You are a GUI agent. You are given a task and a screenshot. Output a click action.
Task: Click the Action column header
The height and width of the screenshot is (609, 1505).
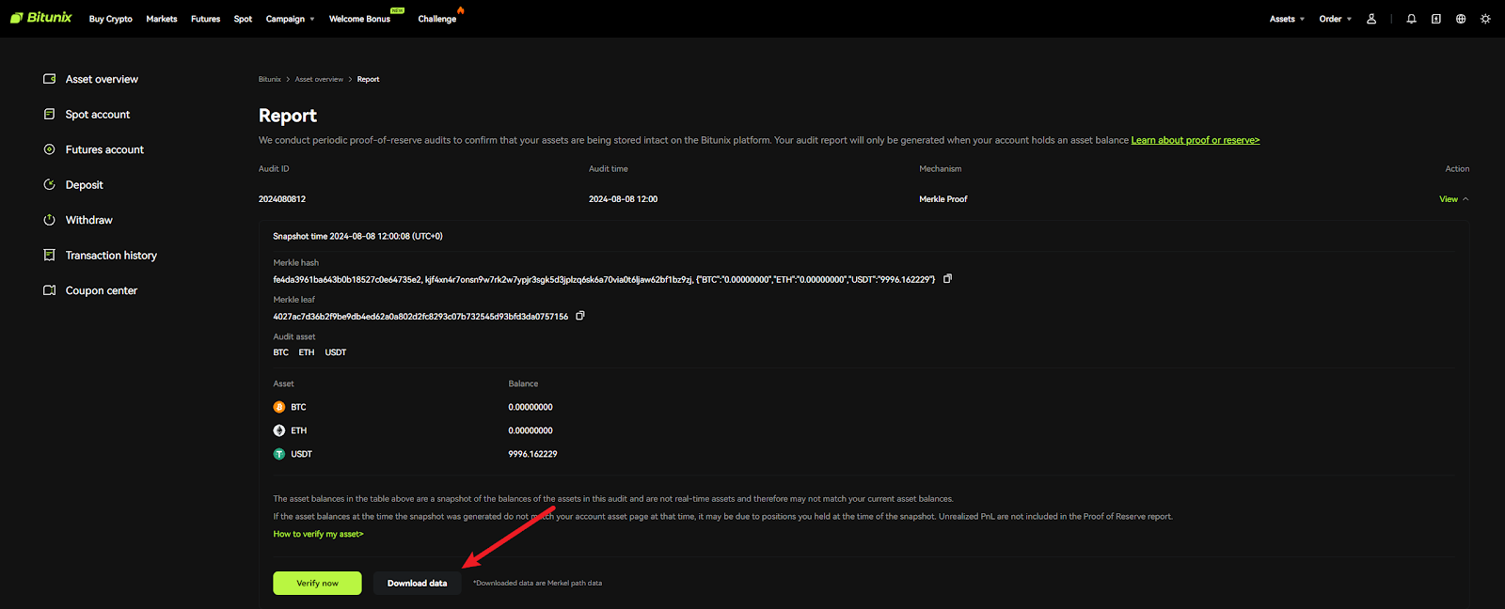pos(1457,169)
